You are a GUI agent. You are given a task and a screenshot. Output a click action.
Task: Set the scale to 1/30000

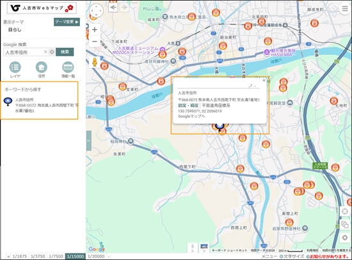96,256
